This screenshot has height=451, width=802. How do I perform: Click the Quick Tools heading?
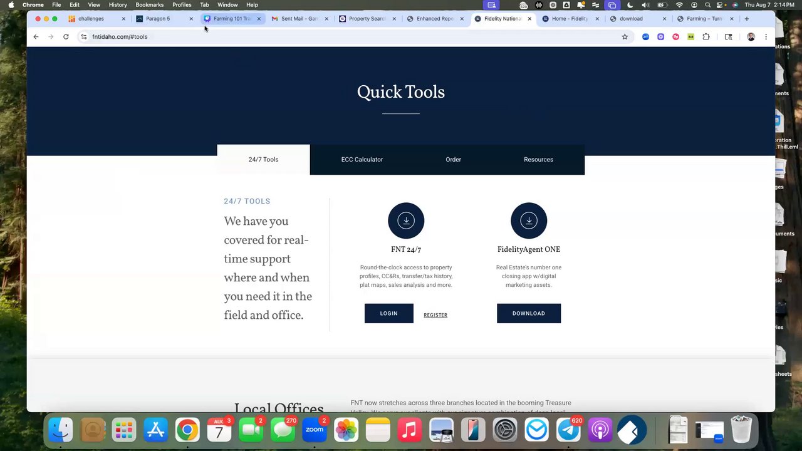(x=401, y=92)
